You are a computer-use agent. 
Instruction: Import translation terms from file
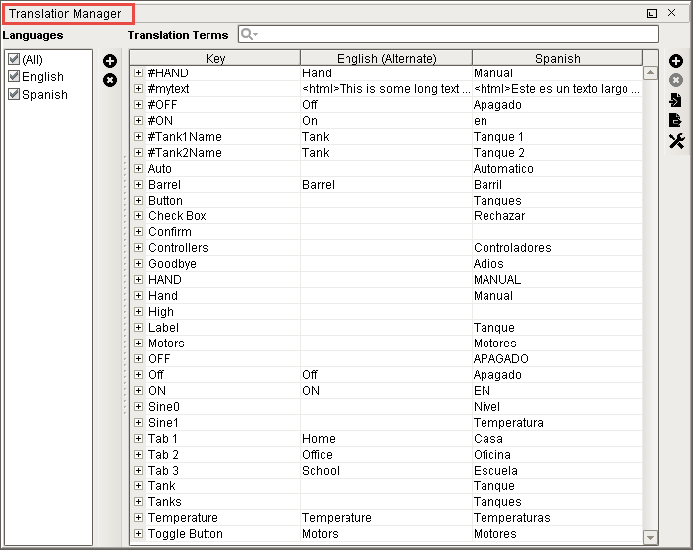[x=676, y=100]
